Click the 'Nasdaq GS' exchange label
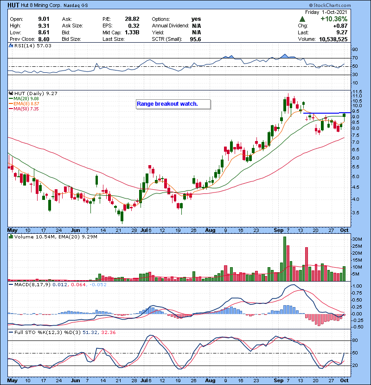The height and width of the screenshot is (385, 371). (76, 6)
